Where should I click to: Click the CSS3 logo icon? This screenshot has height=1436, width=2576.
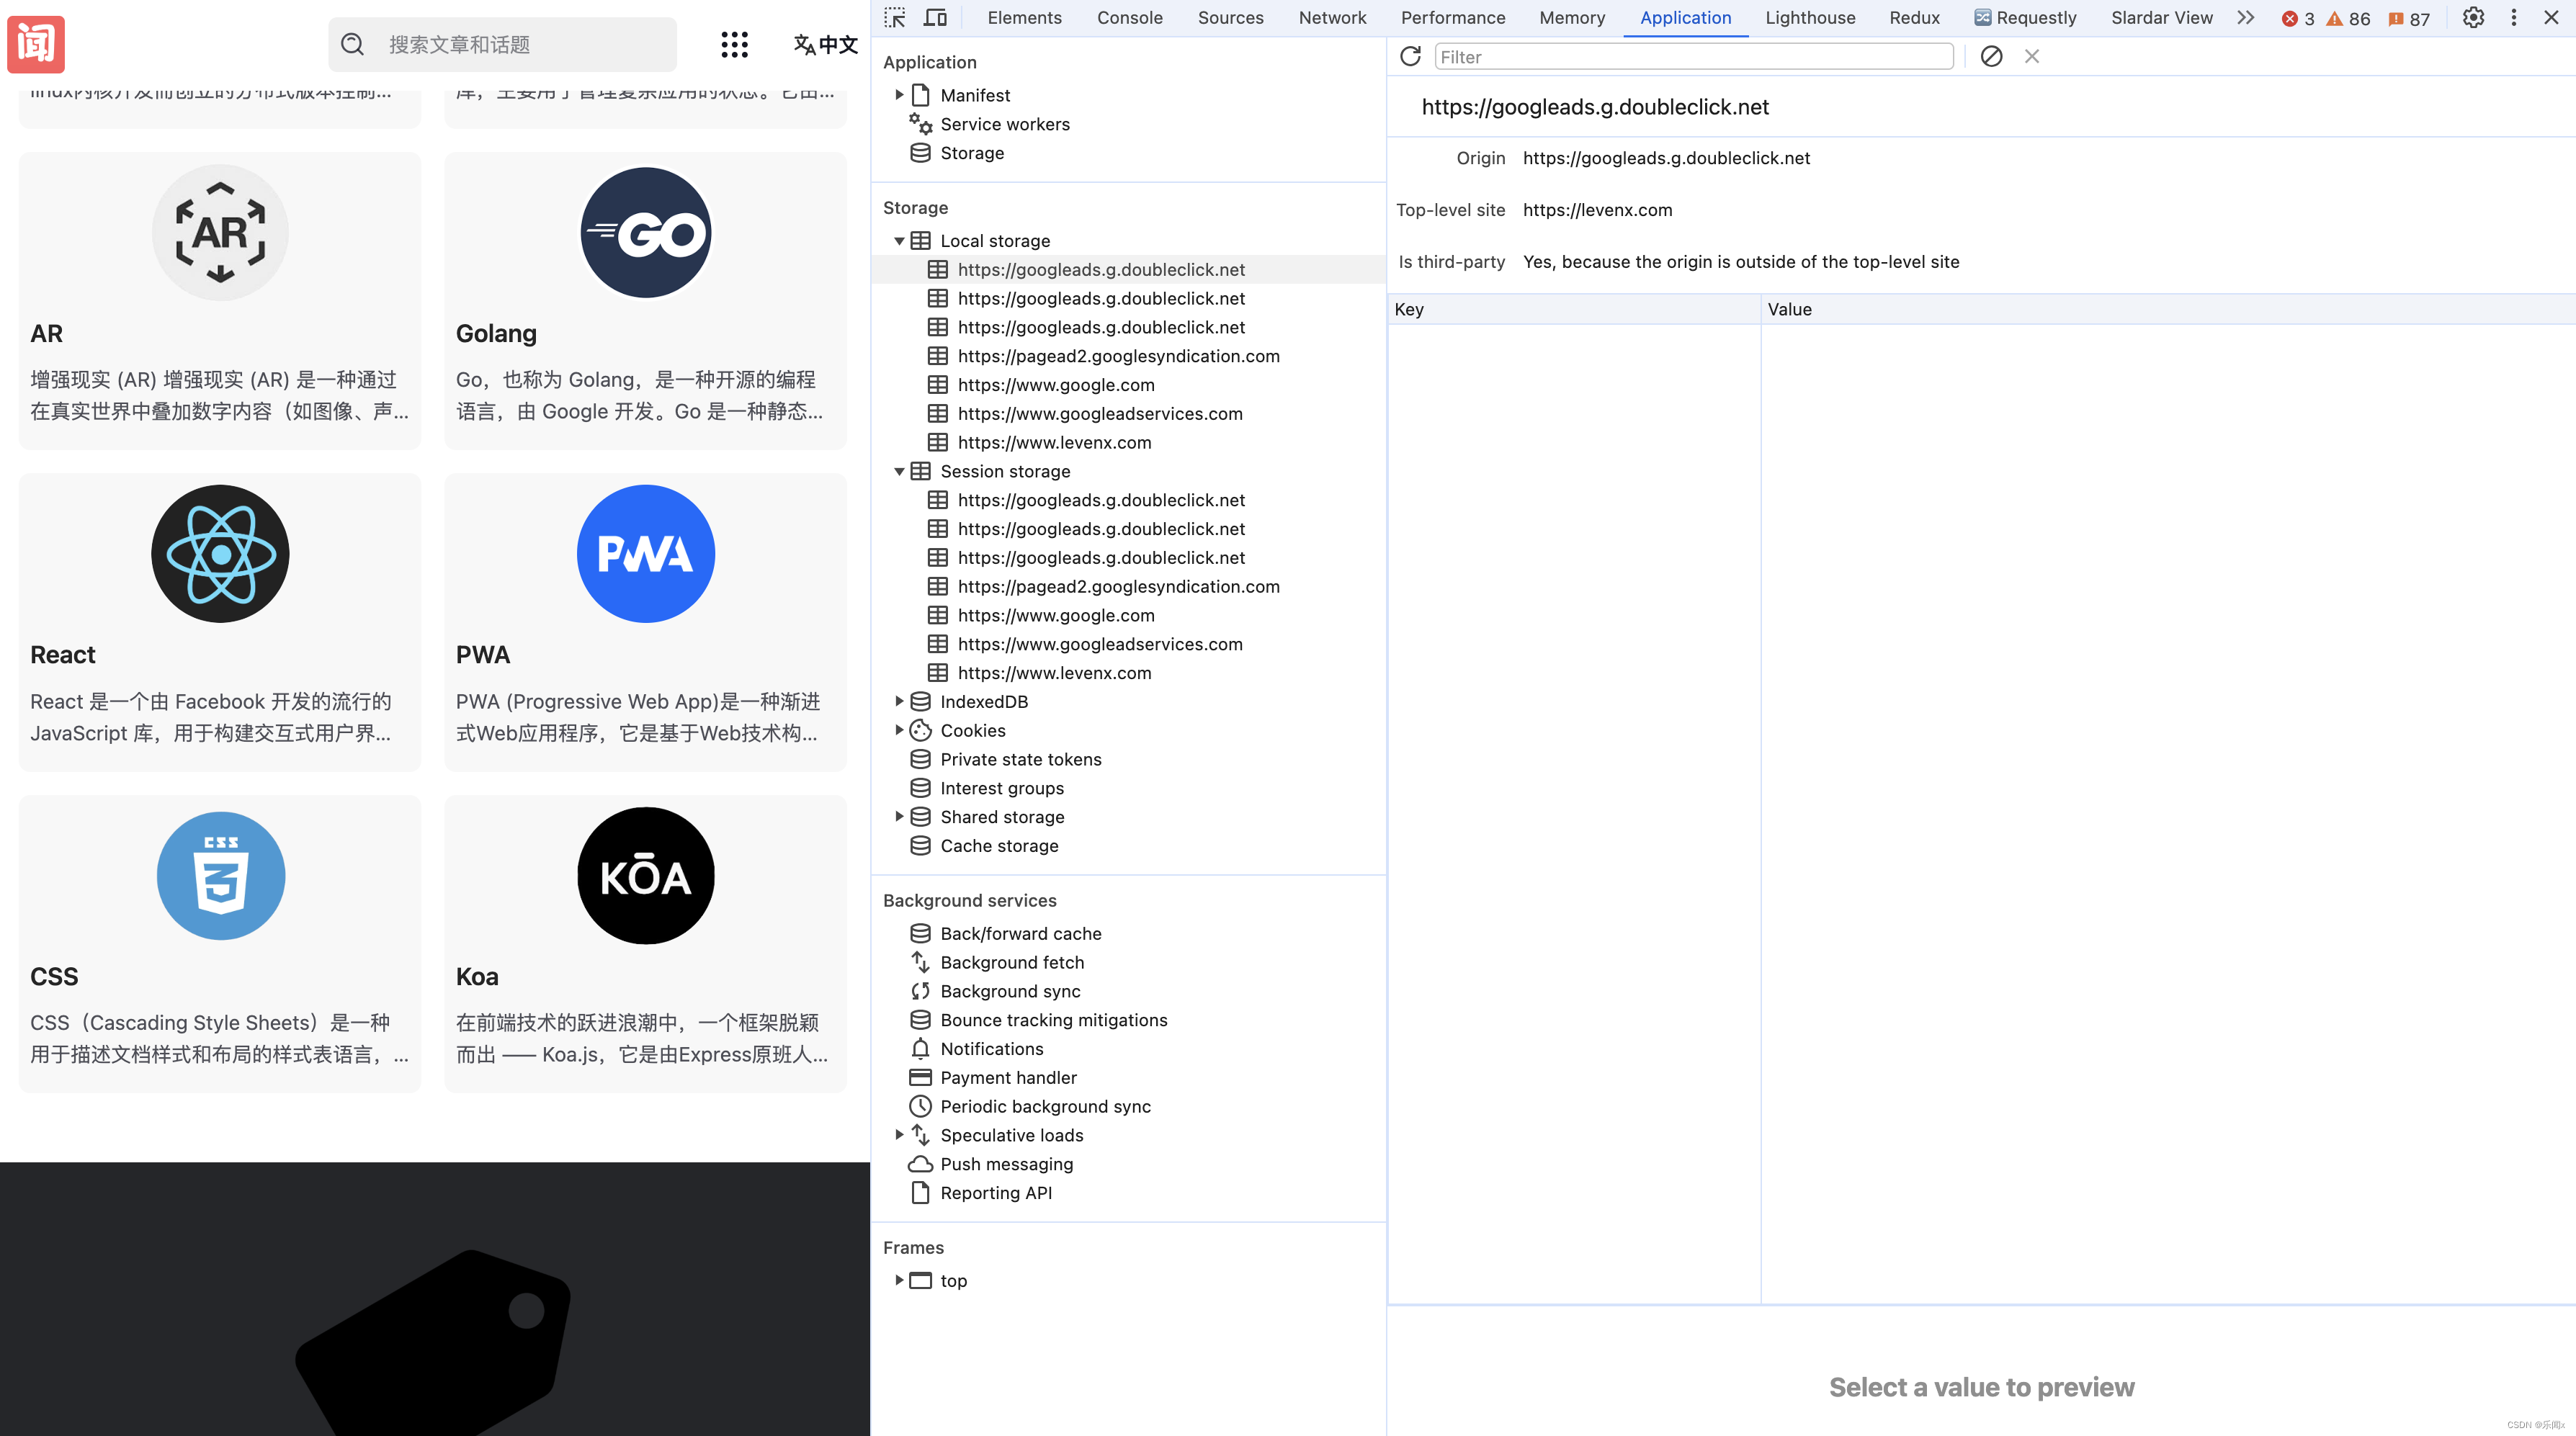click(221, 876)
